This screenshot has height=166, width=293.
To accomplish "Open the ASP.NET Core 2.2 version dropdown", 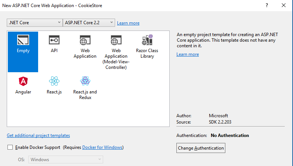I will 89,23.
